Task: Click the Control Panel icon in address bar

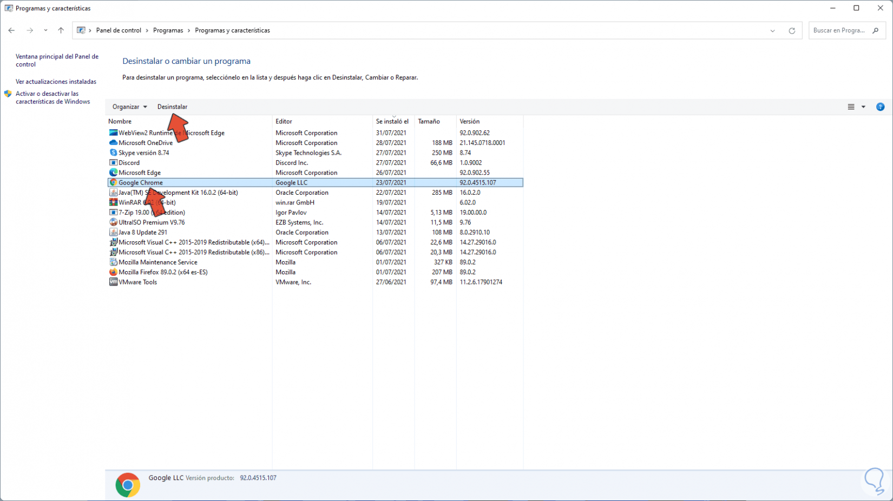Action: [81, 30]
